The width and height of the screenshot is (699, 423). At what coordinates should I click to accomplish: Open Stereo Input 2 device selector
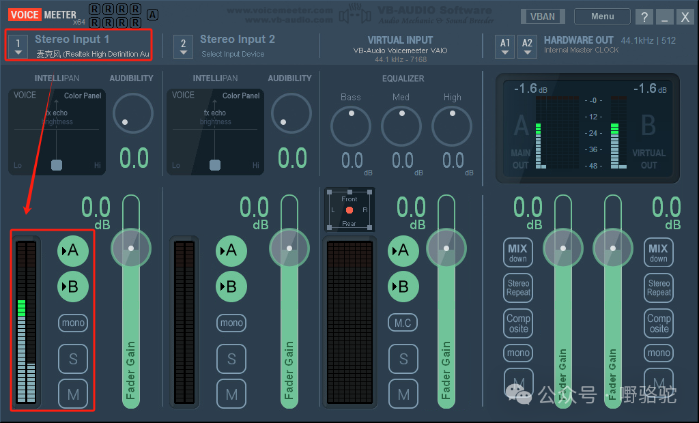click(x=183, y=46)
